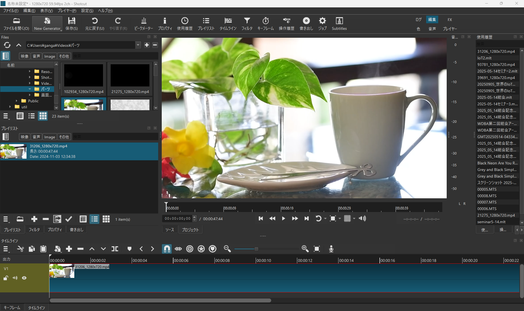Viewport: 524px width, 311px height.
Task: Click the record audio microphone icon
Action: pyautogui.click(x=331, y=249)
